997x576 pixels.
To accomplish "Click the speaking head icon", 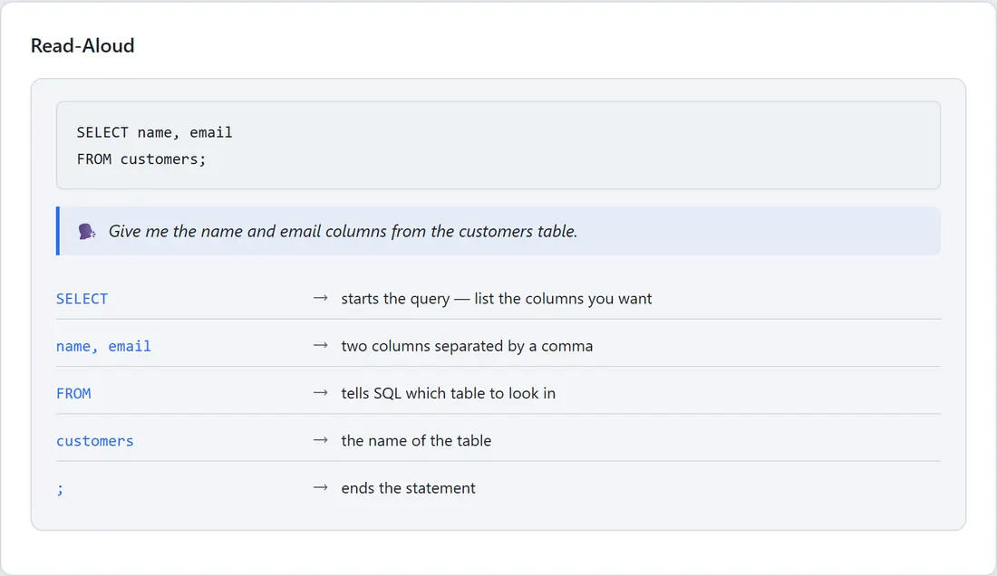I will coord(86,231).
